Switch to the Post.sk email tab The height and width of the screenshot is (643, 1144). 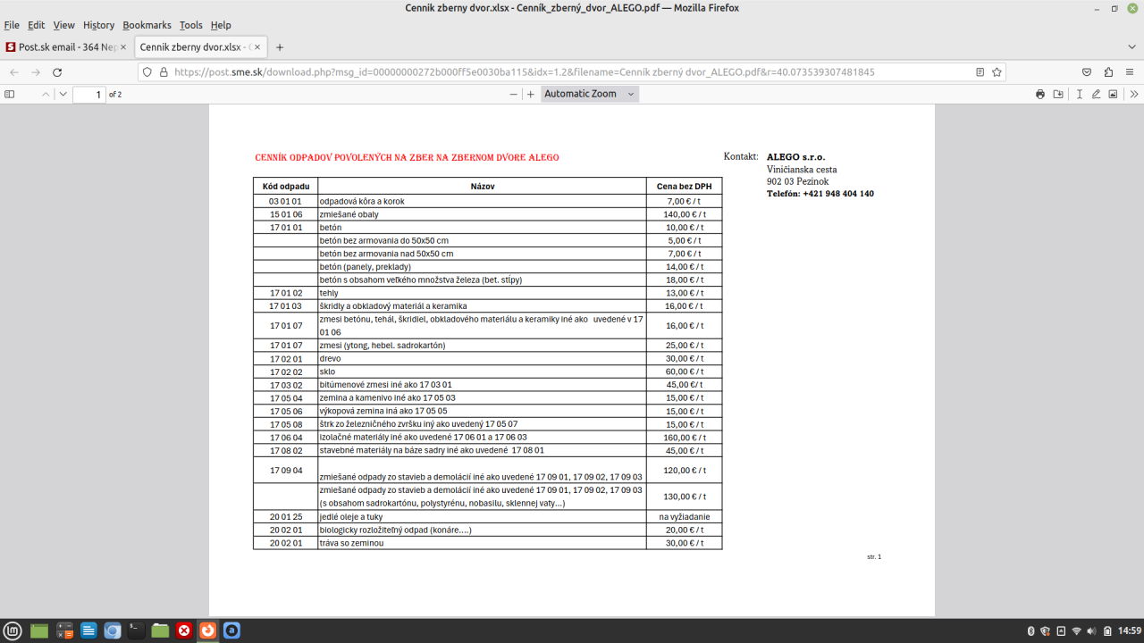point(66,47)
